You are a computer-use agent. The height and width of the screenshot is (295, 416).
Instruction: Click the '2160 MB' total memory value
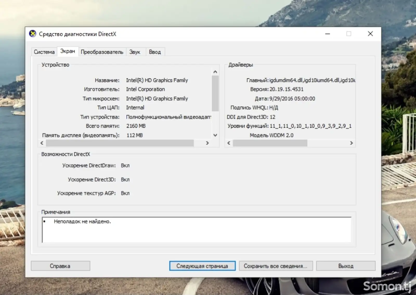[136, 126]
